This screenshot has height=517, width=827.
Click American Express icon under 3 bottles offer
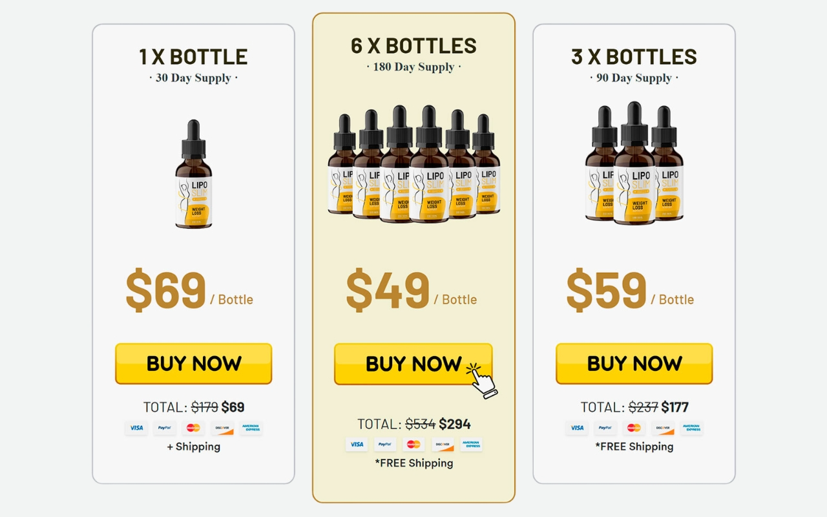(691, 428)
